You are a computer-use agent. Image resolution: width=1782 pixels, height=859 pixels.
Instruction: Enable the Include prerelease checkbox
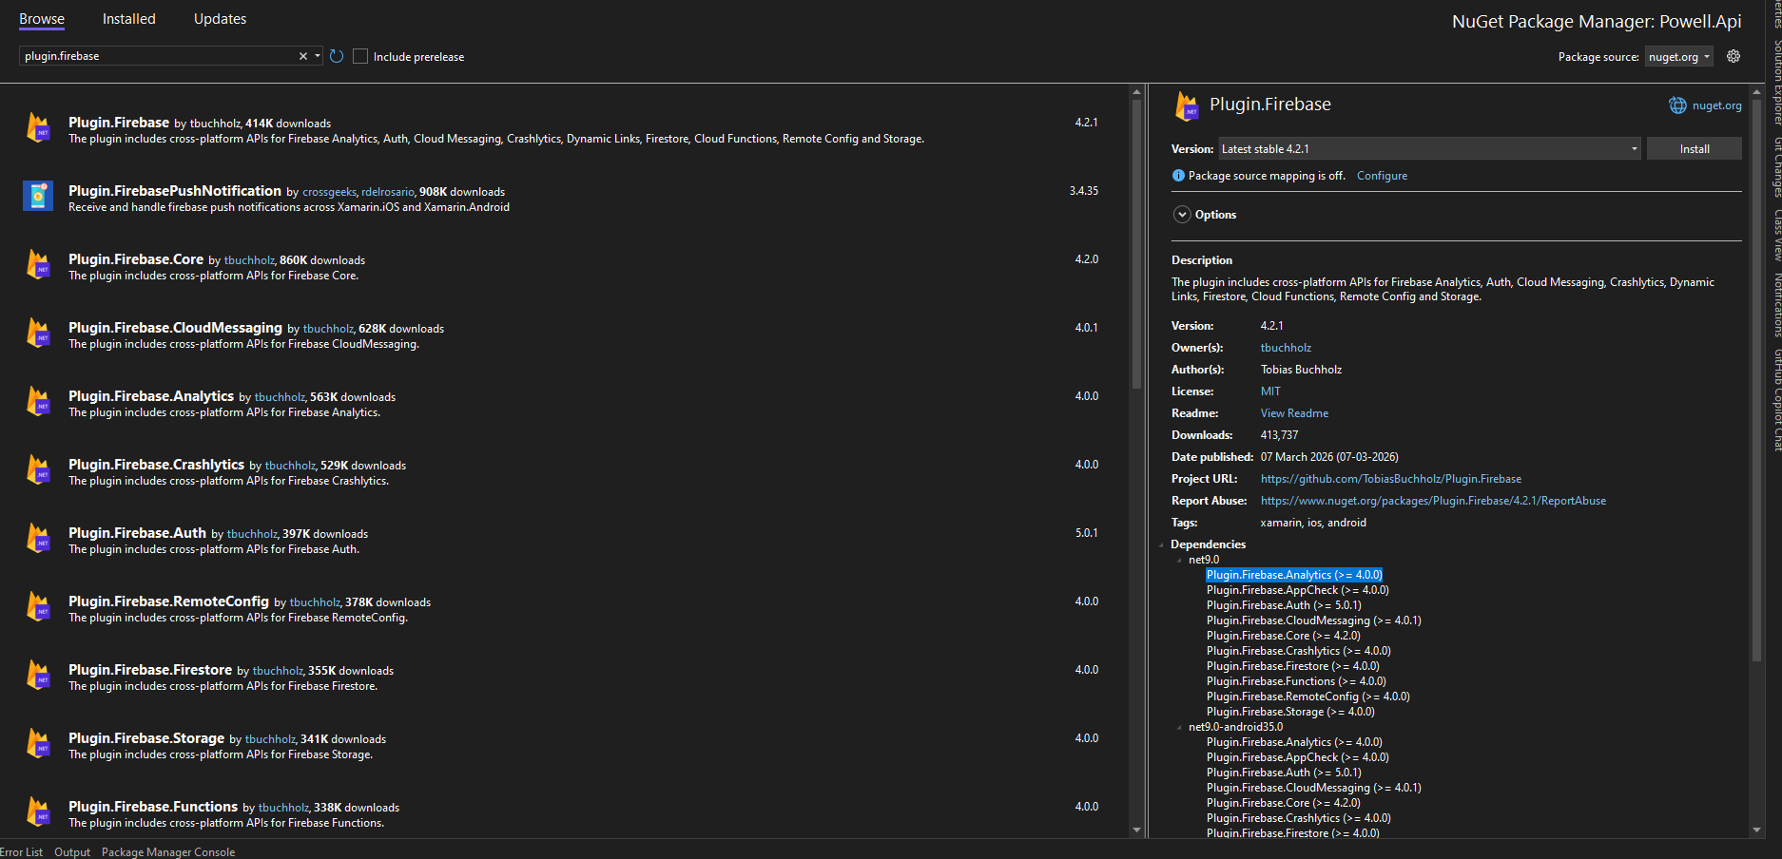click(360, 56)
